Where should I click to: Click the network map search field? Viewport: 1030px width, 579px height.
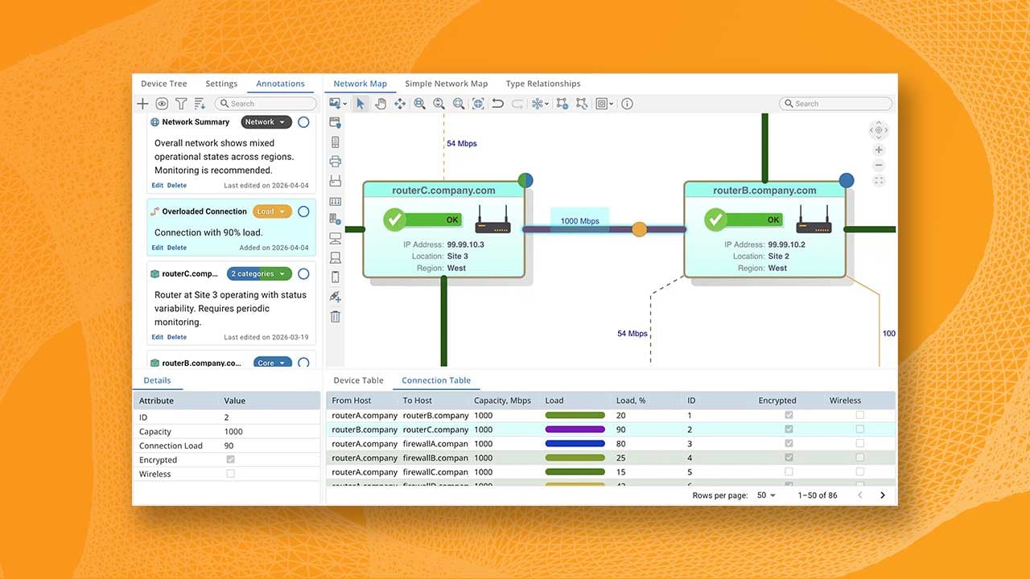click(x=835, y=104)
